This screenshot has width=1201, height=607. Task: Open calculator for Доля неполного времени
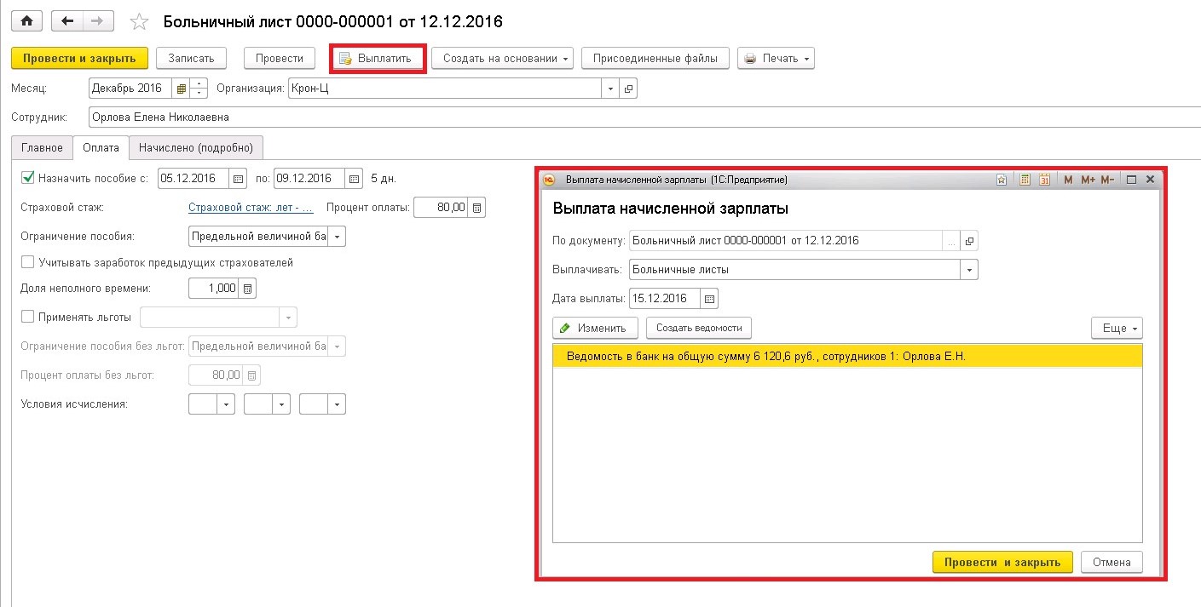pos(247,289)
